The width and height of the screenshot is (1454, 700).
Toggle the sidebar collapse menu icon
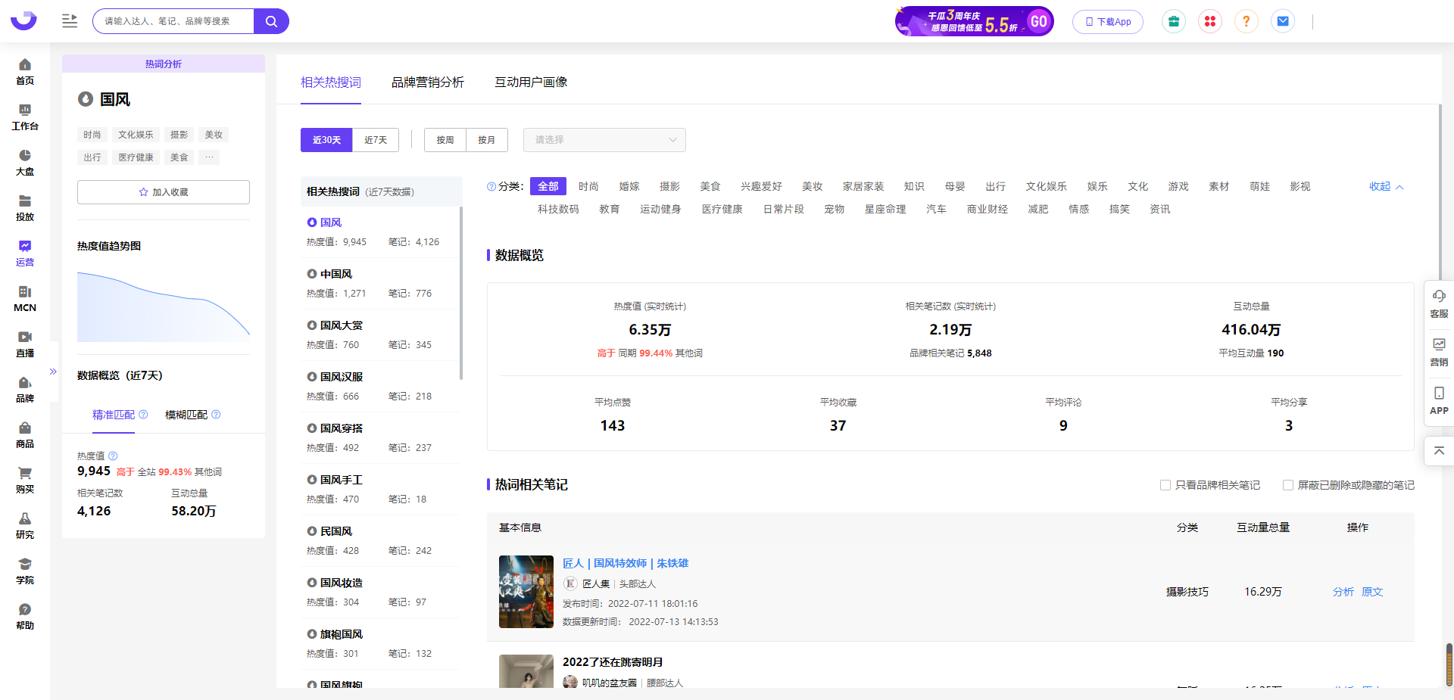(x=70, y=21)
